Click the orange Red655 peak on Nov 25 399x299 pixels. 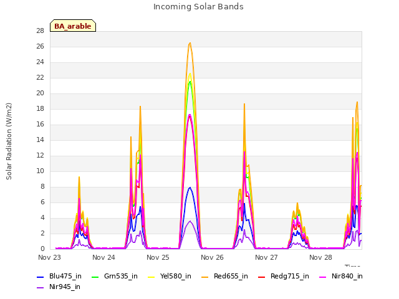click(x=190, y=43)
